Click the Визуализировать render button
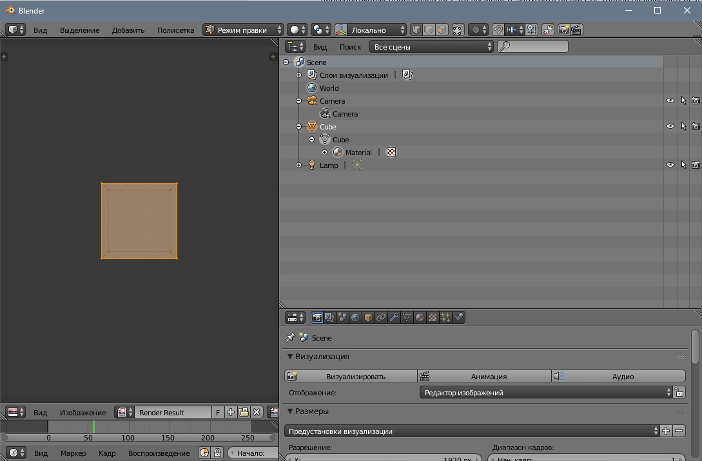The height and width of the screenshot is (461, 702). [355, 376]
